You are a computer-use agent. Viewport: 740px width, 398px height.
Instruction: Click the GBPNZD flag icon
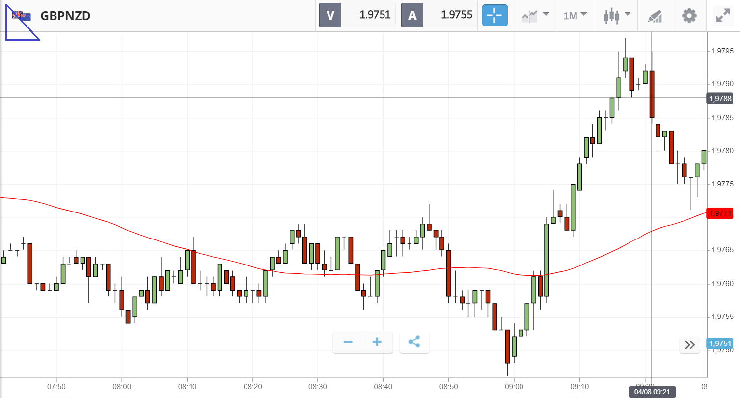pos(22,16)
